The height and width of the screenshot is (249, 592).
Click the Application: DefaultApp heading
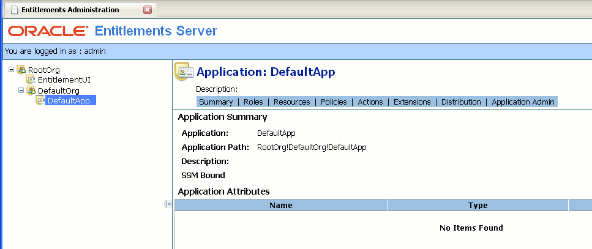[266, 72]
